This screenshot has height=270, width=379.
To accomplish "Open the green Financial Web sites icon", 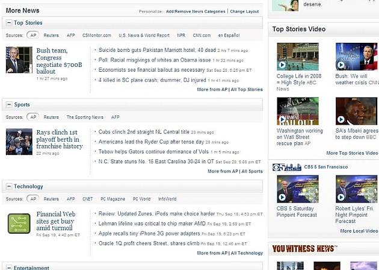I will coord(19,224).
